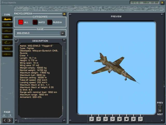Screen dimensions: 166x125
Task: Go to next description page arrow
Action: [x=10, y=120]
